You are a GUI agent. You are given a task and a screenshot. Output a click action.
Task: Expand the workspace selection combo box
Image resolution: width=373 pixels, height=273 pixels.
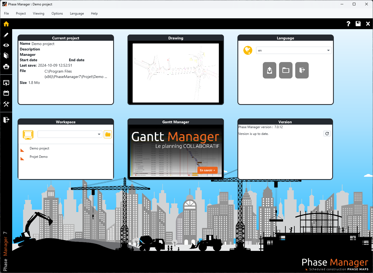coord(70,134)
